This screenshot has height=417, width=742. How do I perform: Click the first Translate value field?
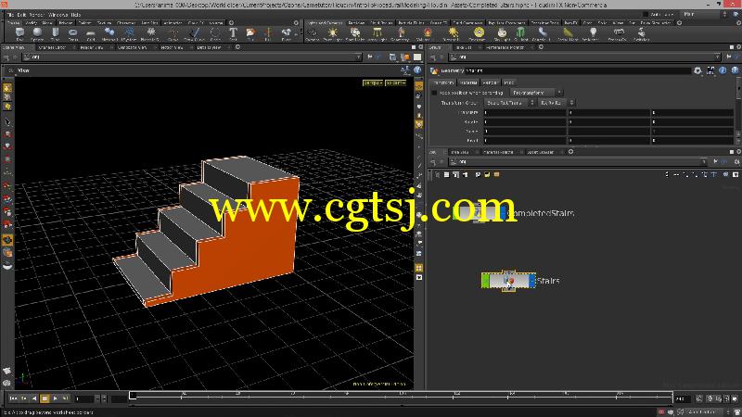pos(524,112)
